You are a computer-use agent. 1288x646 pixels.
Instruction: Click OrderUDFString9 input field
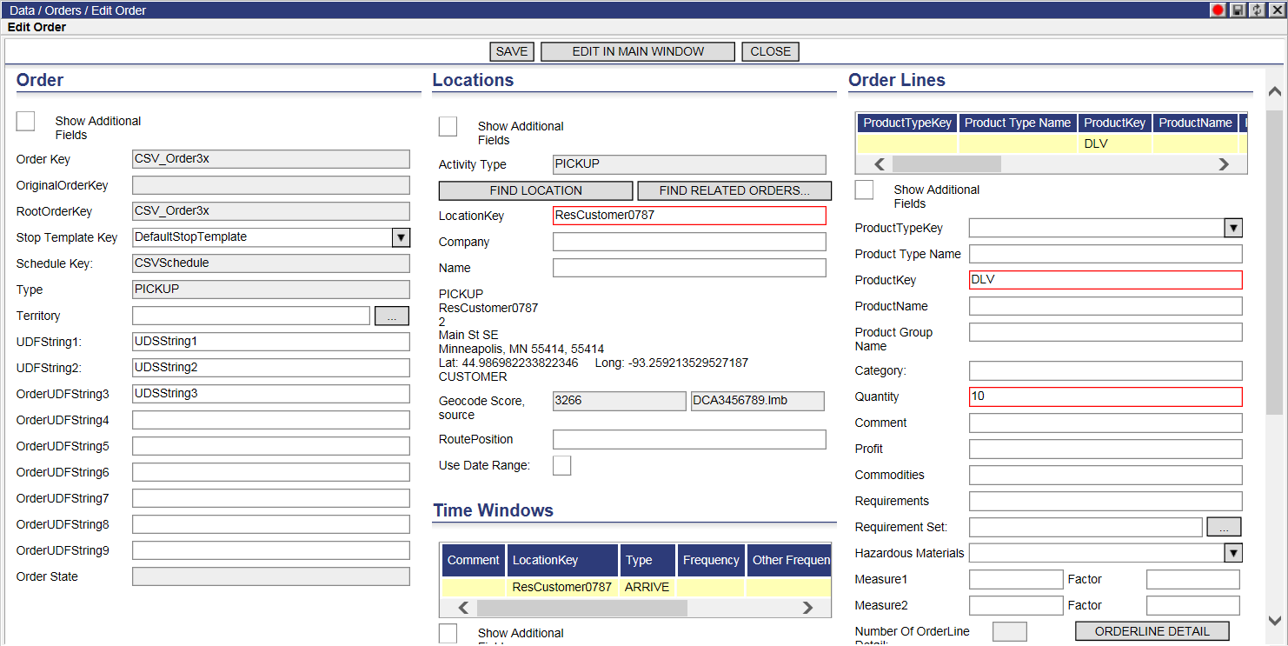pyautogui.click(x=271, y=550)
